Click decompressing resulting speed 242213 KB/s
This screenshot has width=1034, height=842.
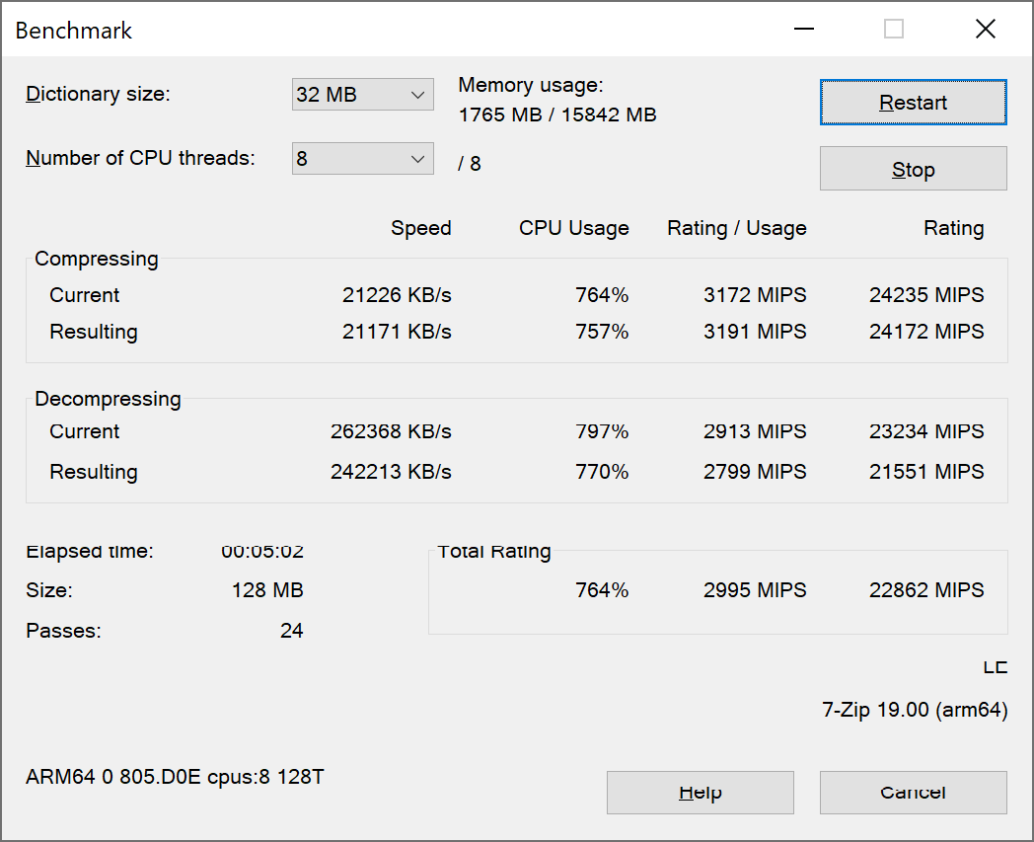click(x=391, y=472)
